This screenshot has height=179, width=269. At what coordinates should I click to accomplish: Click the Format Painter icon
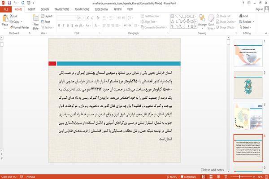click(12, 27)
